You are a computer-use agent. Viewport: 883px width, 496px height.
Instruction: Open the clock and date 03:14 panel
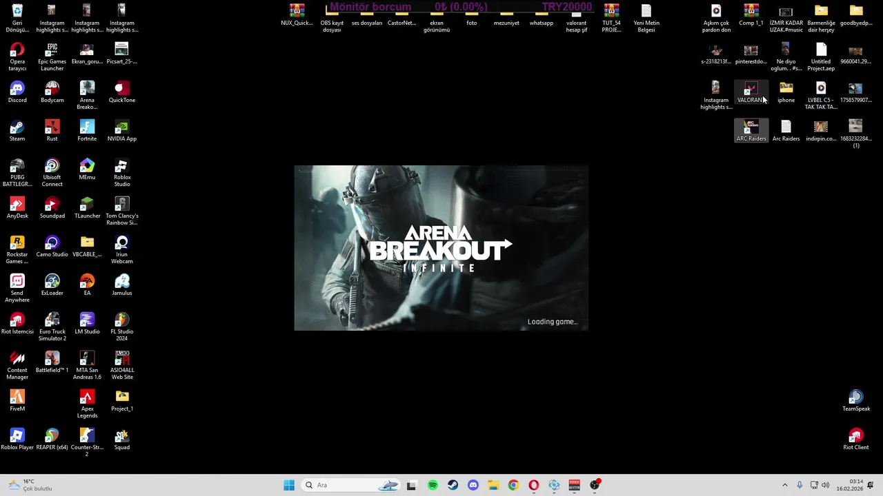pyautogui.click(x=850, y=485)
